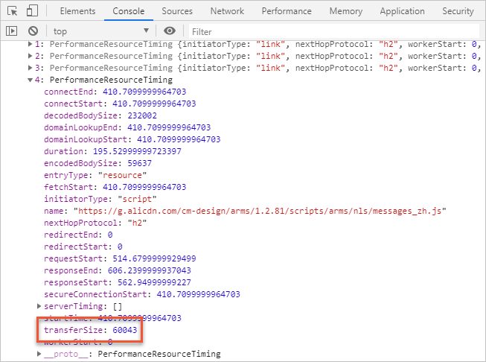486x362 pixels.
Task: Expand entry 3 PerformanceResourceTiming
Action: [x=30, y=68]
